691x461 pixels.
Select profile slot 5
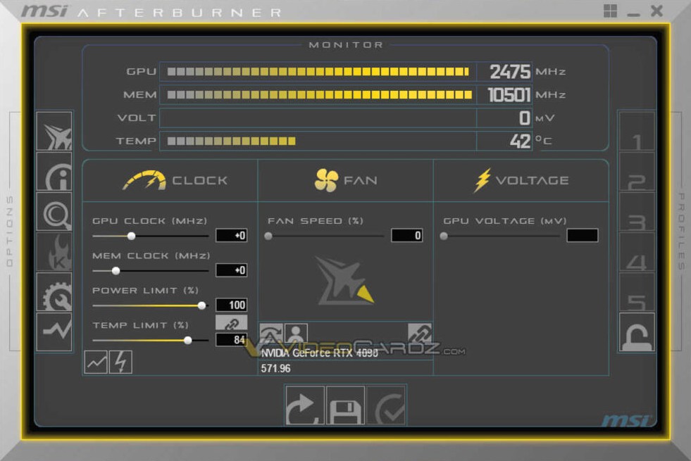click(637, 291)
